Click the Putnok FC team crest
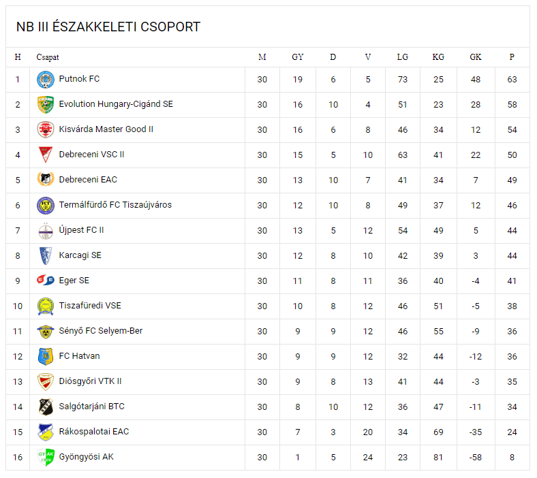The image size is (537, 478). pyautogui.click(x=46, y=80)
